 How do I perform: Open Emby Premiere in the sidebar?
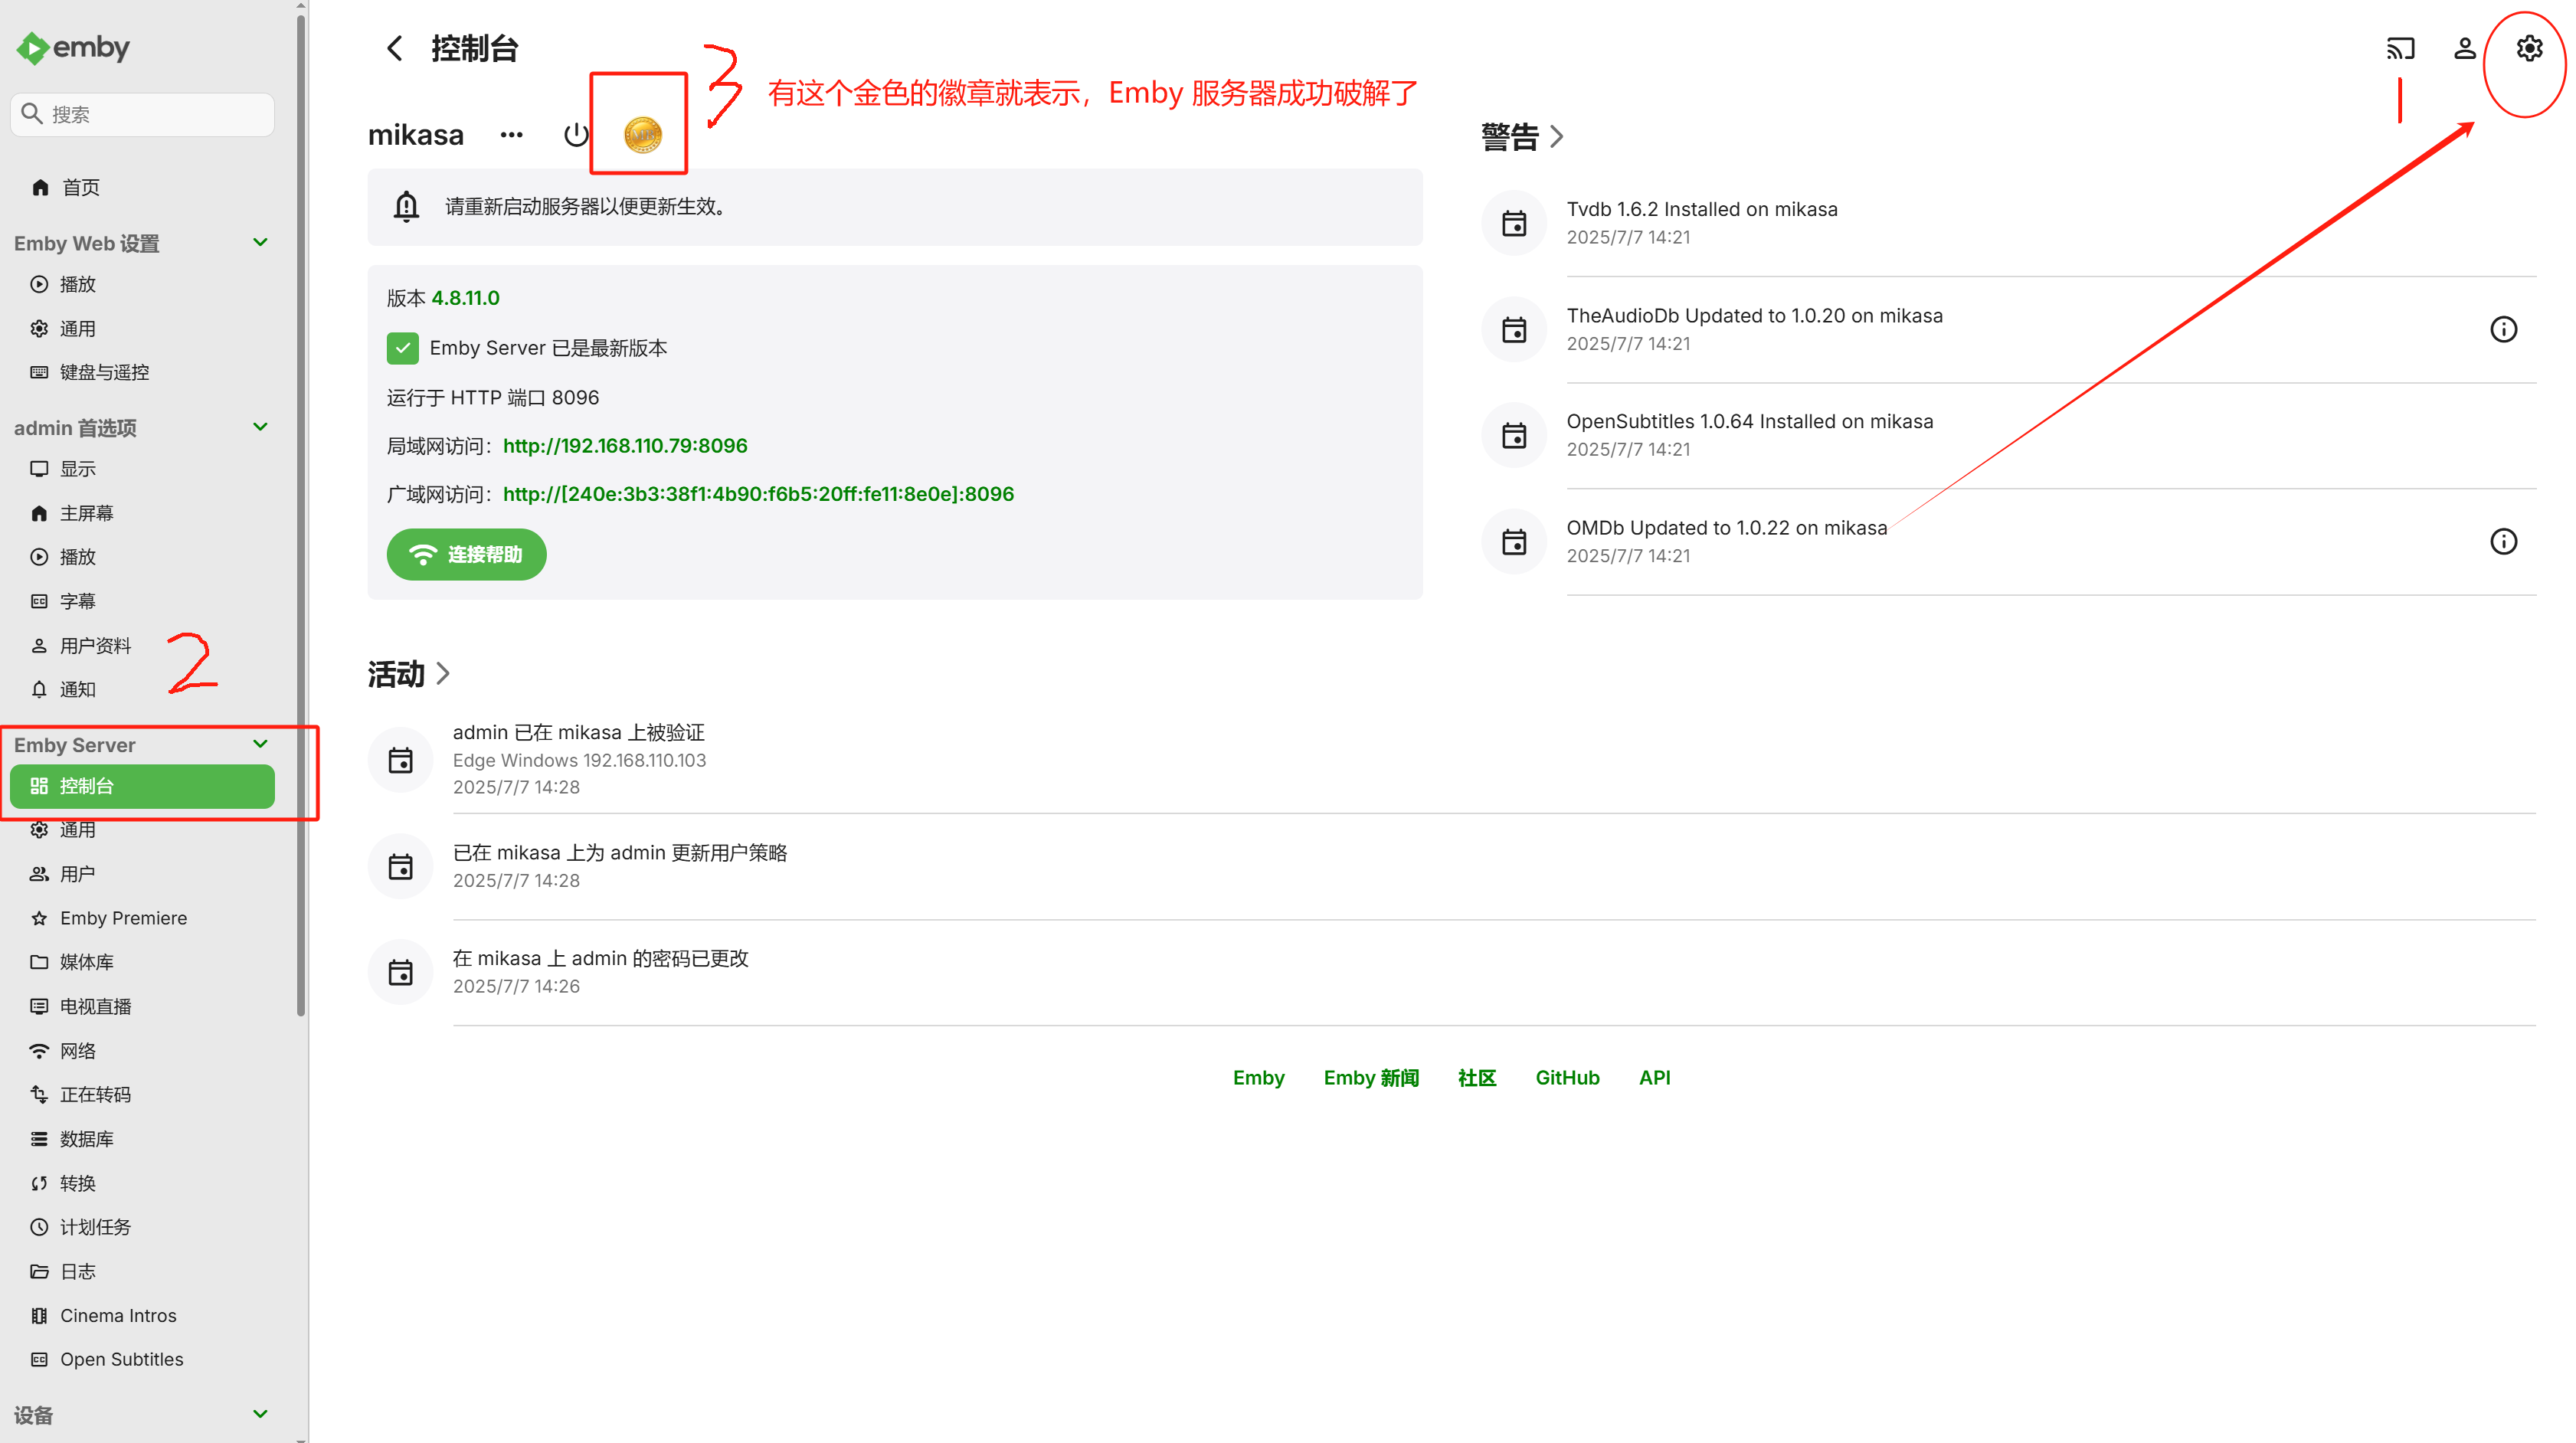point(123,918)
